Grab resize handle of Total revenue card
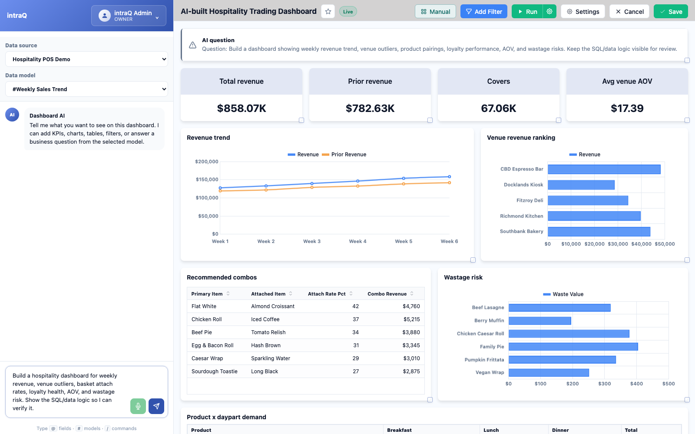The image size is (695, 434). click(301, 120)
